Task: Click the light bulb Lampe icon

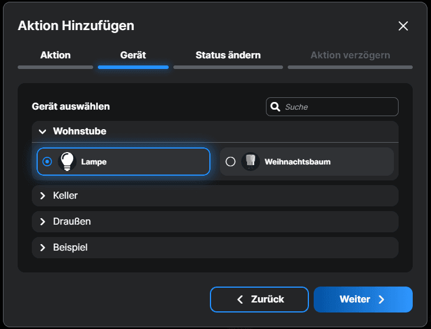Action: tap(68, 161)
